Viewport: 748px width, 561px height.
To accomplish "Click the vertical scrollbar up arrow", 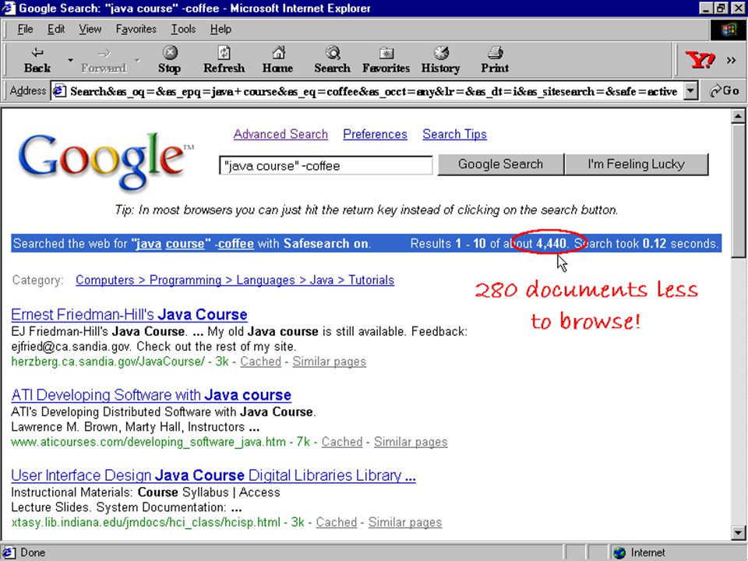I will [x=738, y=116].
